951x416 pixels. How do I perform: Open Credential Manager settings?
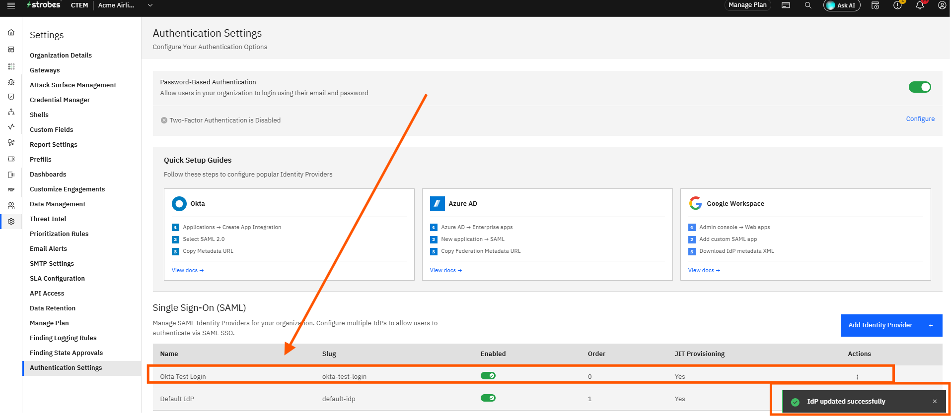click(x=60, y=100)
